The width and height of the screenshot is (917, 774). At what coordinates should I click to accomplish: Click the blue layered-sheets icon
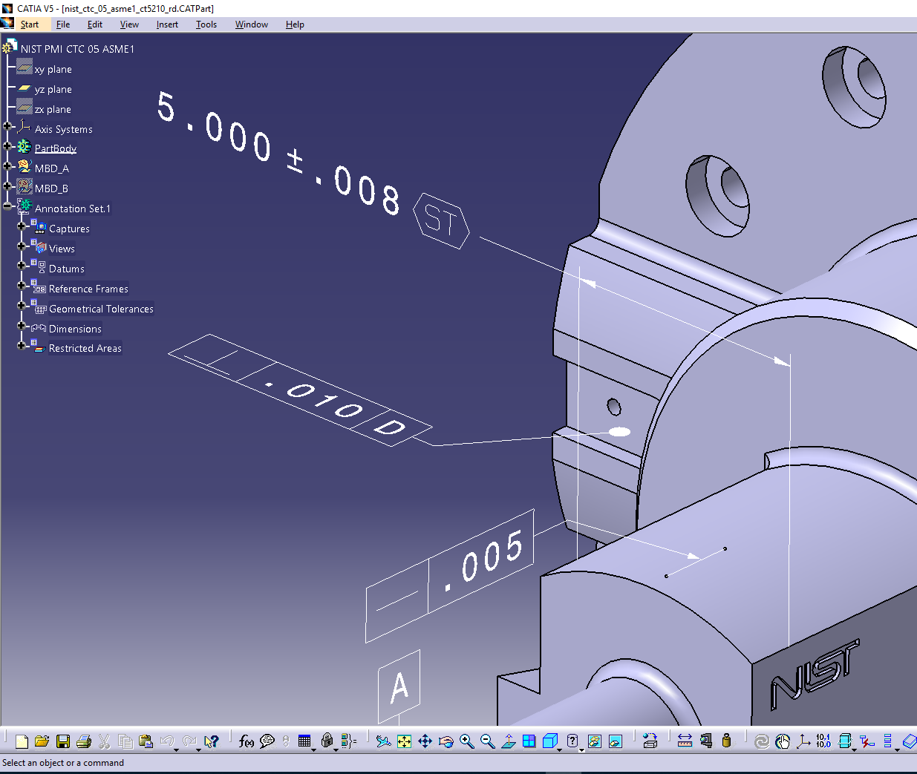pos(910,741)
